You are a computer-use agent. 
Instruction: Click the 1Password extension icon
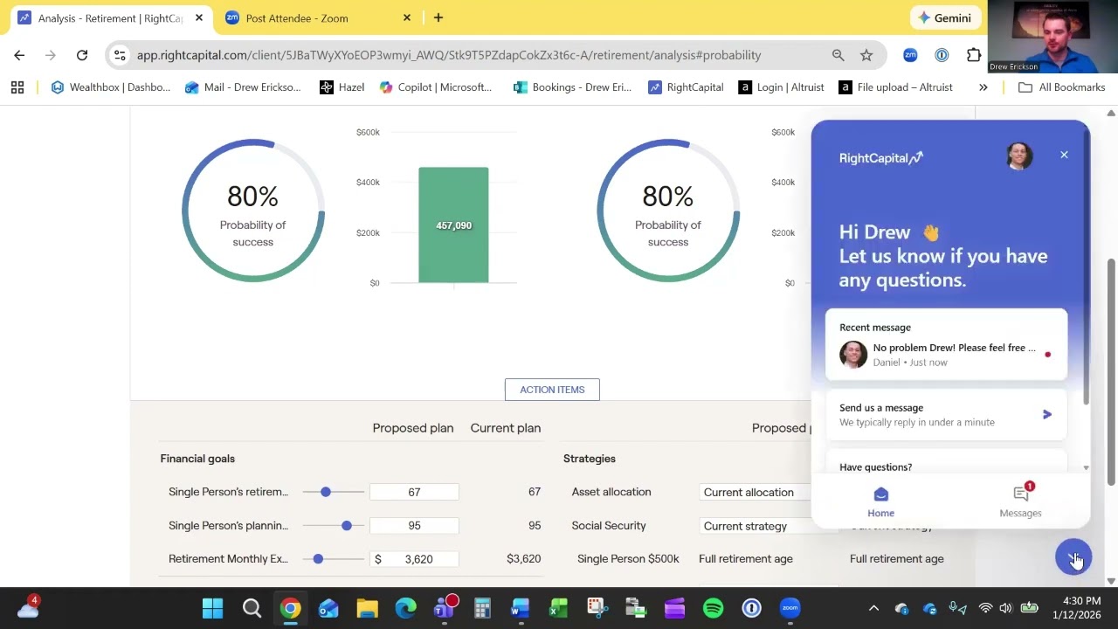942,55
